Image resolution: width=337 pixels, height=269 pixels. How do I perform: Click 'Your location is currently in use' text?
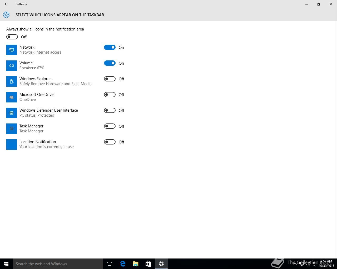tap(47, 147)
